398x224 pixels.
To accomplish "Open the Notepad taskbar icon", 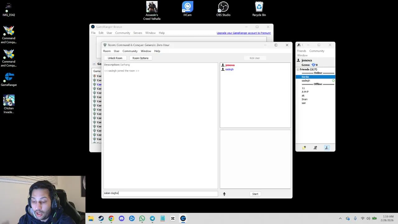I will click(x=162, y=218).
